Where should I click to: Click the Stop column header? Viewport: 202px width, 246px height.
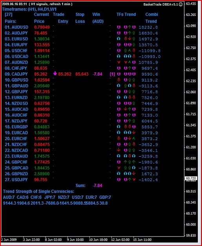[x=80, y=15]
